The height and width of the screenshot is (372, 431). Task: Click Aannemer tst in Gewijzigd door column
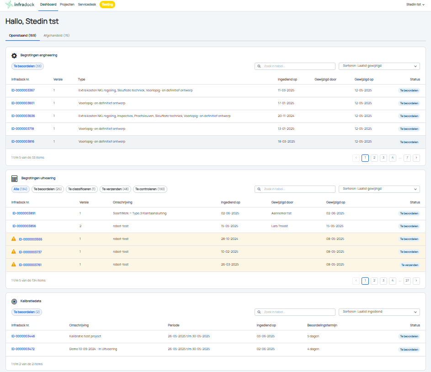(281, 213)
